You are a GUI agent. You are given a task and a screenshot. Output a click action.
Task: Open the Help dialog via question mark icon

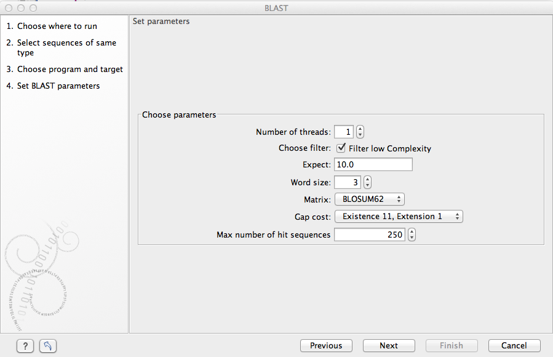(x=25, y=346)
